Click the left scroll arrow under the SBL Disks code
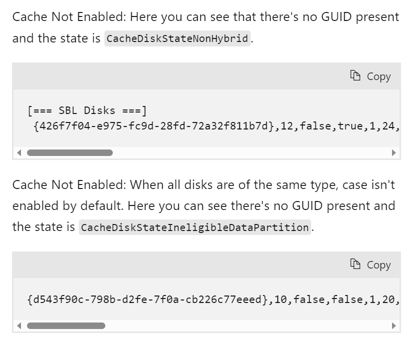Viewport: 408px width, 337px height. 19,153
